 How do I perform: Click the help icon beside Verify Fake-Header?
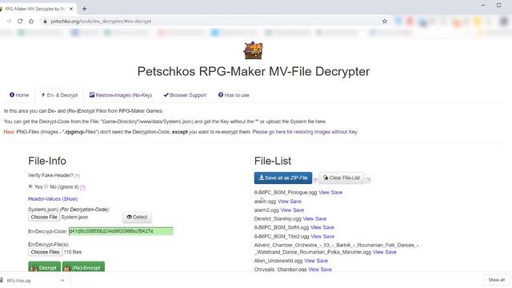tap(77, 176)
